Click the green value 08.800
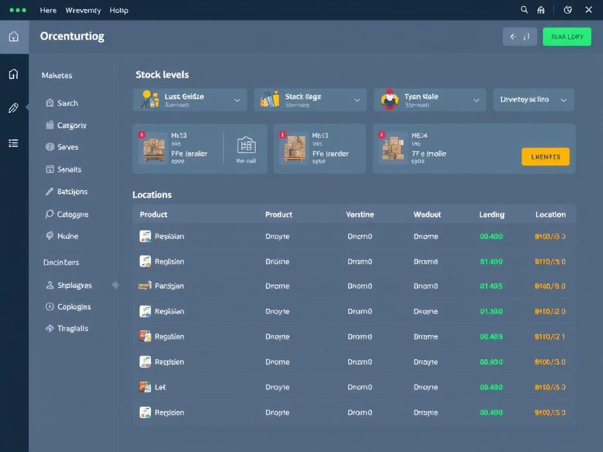 (x=491, y=362)
